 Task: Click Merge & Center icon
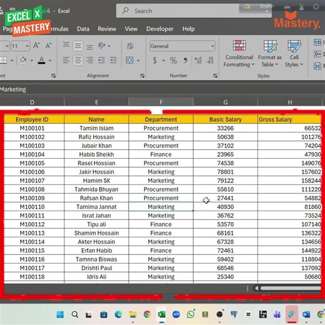coord(129,60)
